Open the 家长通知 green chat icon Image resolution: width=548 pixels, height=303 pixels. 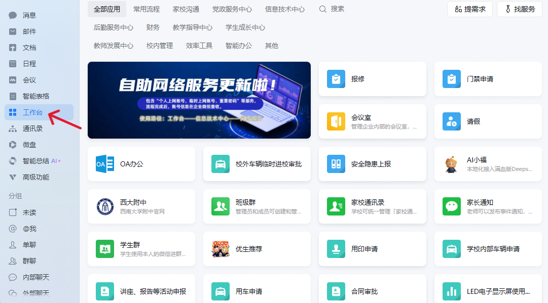pos(452,206)
